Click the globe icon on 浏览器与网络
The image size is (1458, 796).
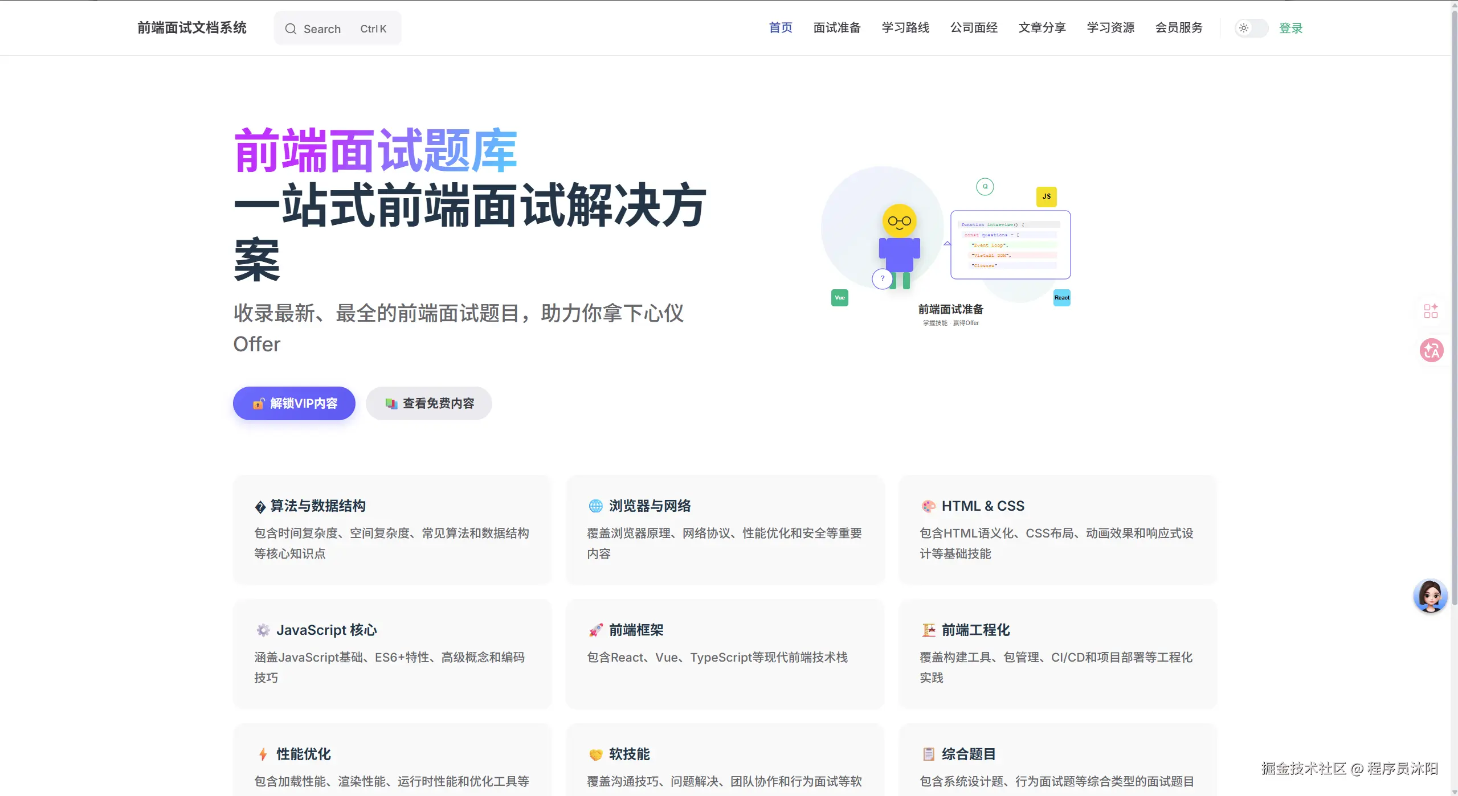click(x=595, y=506)
